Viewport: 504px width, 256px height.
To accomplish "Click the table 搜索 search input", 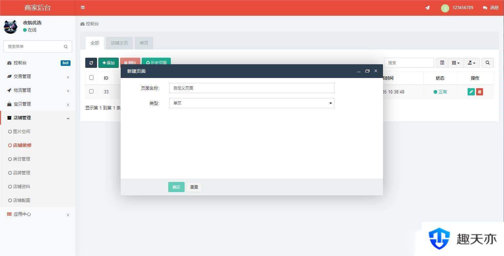I will pyautogui.click(x=409, y=63).
